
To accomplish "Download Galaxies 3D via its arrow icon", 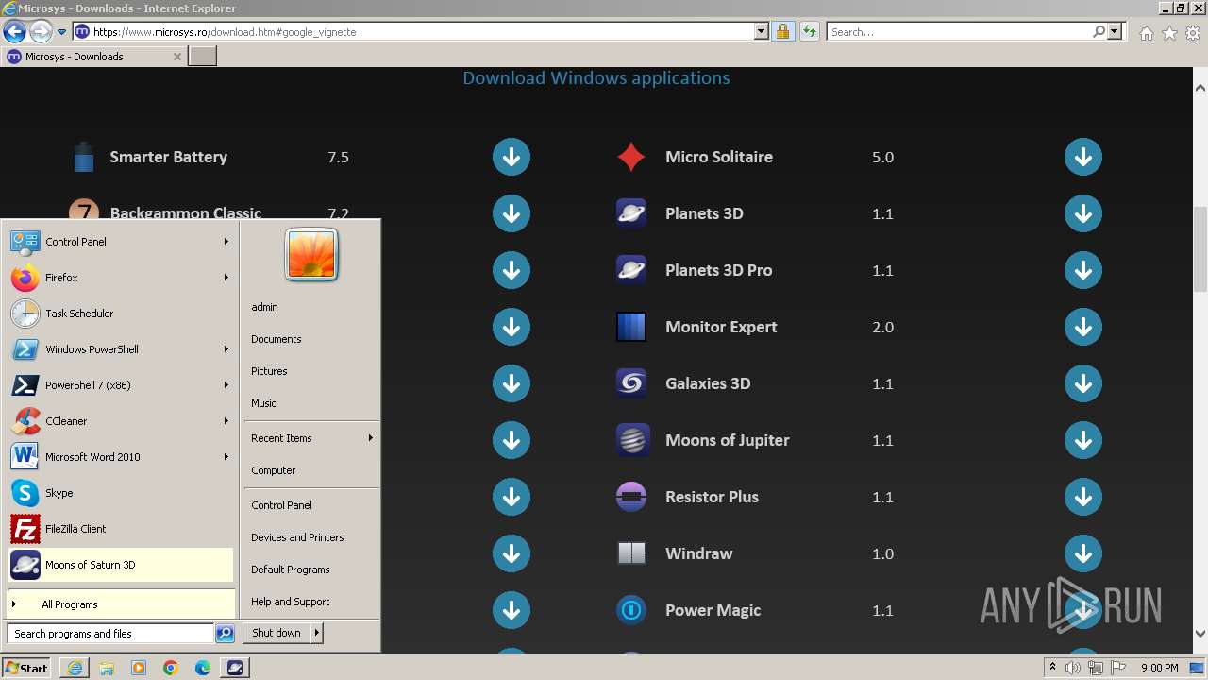I will click(x=1083, y=383).
